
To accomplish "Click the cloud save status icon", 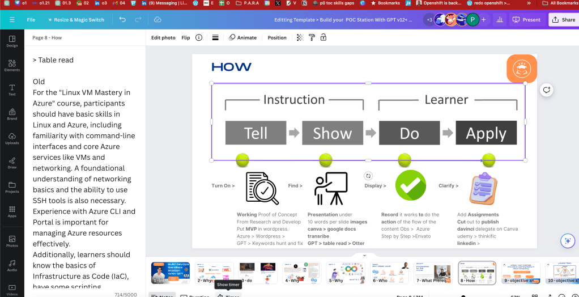I will pyautogui.click(x=157, y=20).
